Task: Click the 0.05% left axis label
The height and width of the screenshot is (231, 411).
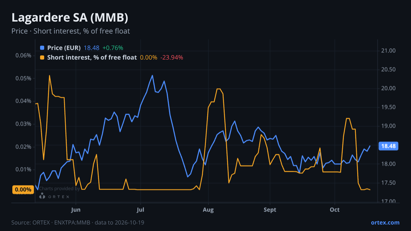Action: [x=23, y=78]
